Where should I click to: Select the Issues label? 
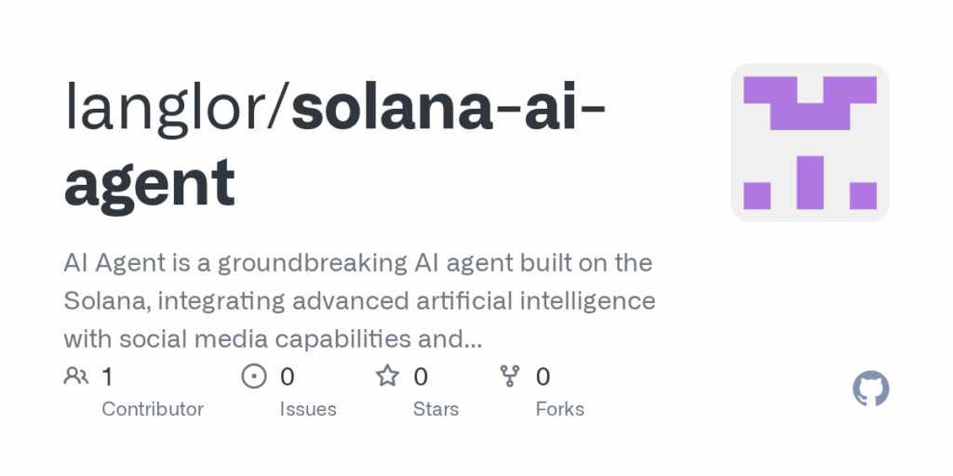coord(308,409)
